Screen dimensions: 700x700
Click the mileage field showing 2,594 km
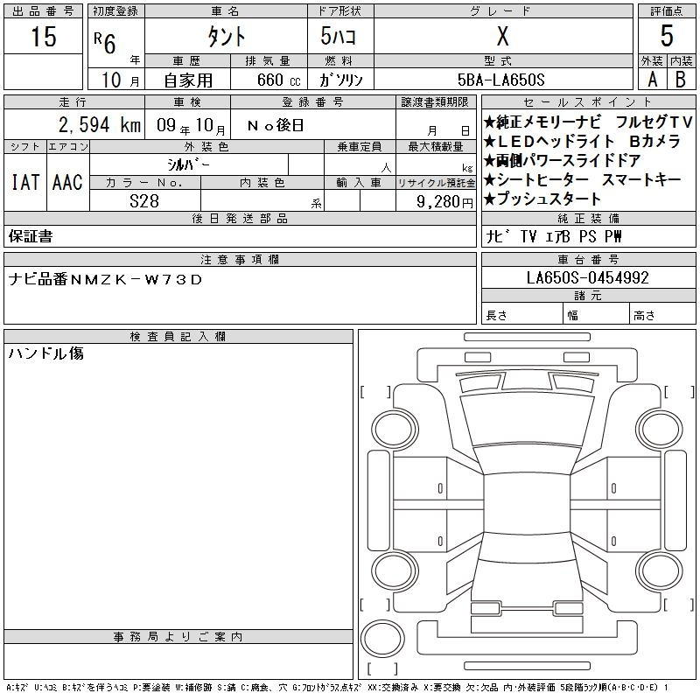[73, 125]
